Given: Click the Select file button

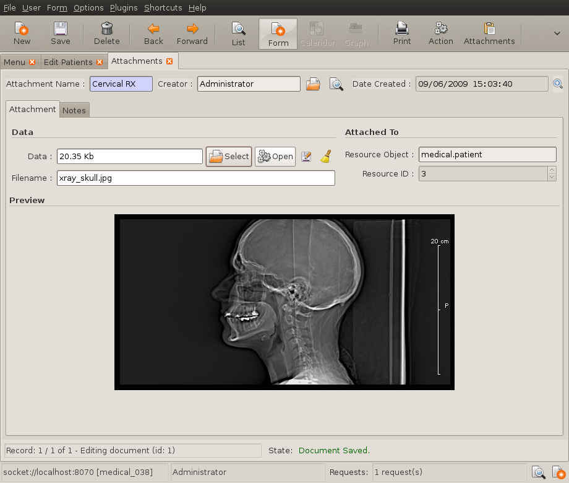Looking at the screenshot, I should coord(229,157).
